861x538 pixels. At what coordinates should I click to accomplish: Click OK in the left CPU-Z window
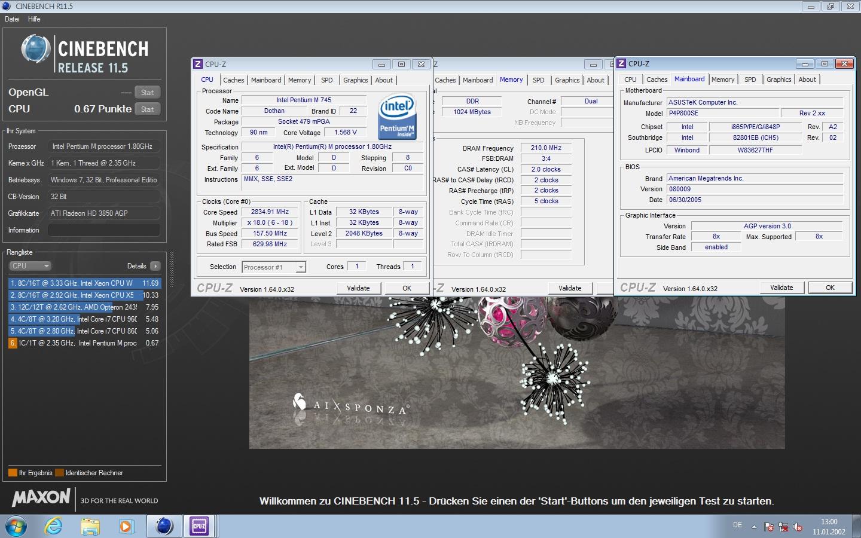(407, 288)
